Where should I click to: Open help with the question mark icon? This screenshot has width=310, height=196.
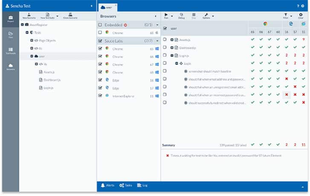point(298,6)
